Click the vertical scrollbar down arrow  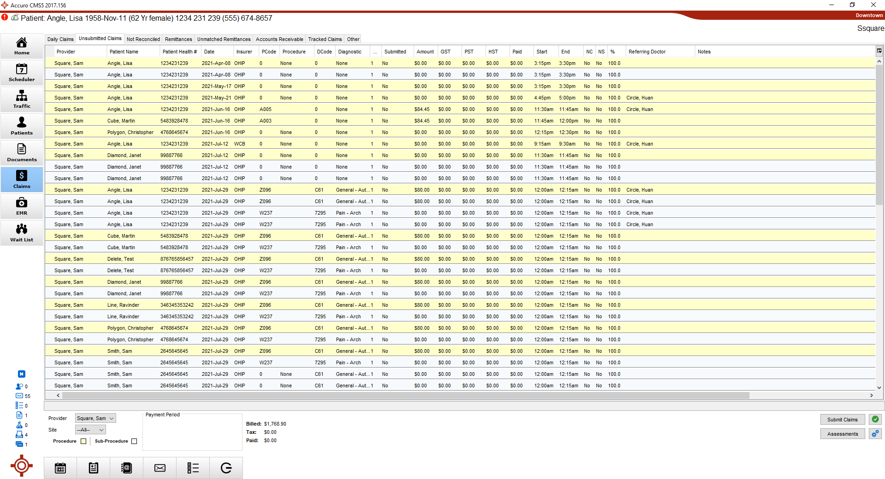879,387
